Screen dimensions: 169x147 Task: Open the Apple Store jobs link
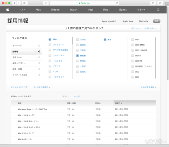tap(128, 21)
